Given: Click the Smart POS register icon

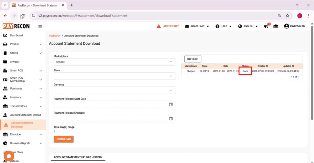Looking at the screenshot, I should [5, 70].
